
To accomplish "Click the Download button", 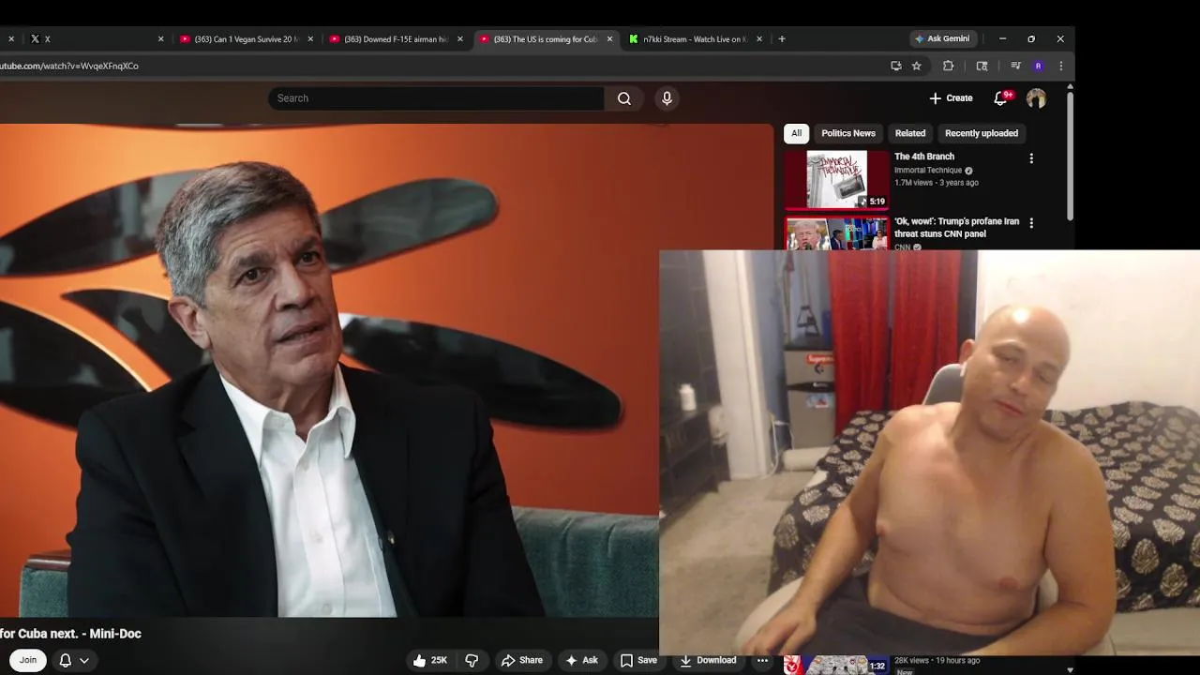I will click(x=708, y=660).
